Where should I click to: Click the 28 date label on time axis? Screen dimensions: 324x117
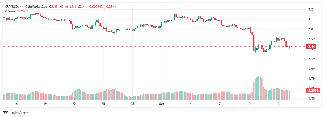pyautogui.click(x=132, y=104)
